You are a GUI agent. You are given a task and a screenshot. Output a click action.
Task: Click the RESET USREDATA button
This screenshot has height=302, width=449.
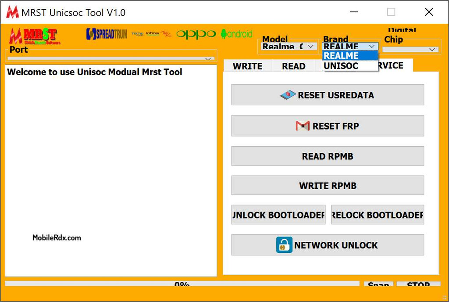[x=328, y=95]
